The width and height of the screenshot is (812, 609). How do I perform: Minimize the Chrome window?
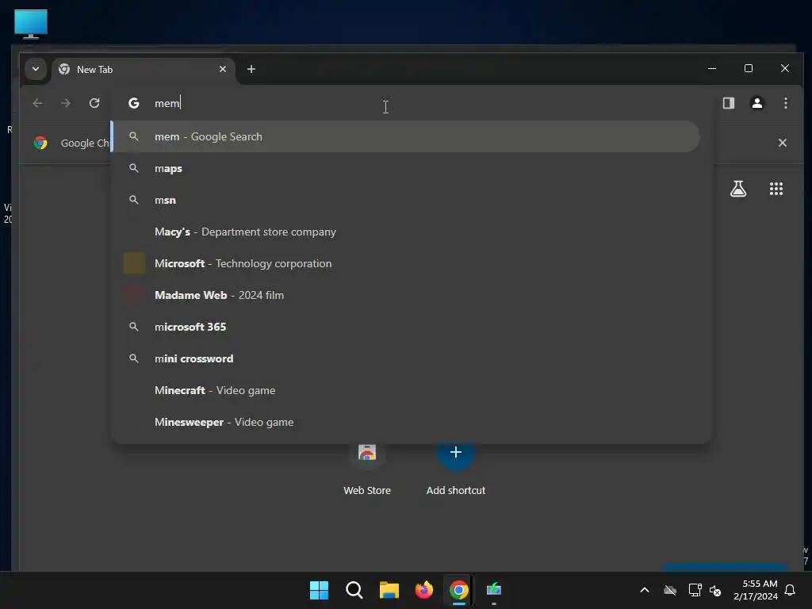(x=712, y=68)
